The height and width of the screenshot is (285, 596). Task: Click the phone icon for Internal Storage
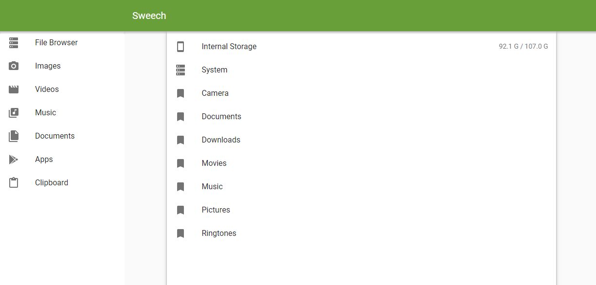coord(181,47)
